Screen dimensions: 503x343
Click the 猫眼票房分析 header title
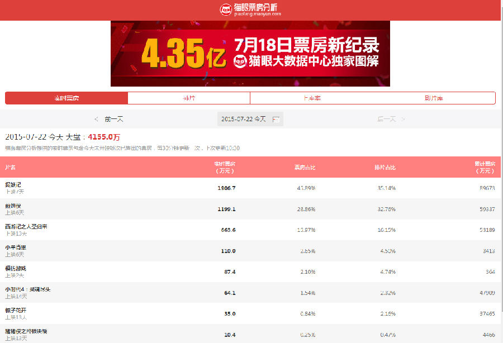click(x=255, y=7)
